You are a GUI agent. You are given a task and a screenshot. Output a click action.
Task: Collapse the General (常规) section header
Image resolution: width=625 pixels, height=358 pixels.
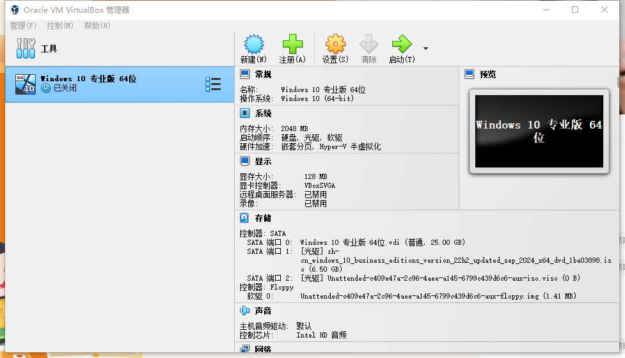pyautogui.click(x=263, y=75)
